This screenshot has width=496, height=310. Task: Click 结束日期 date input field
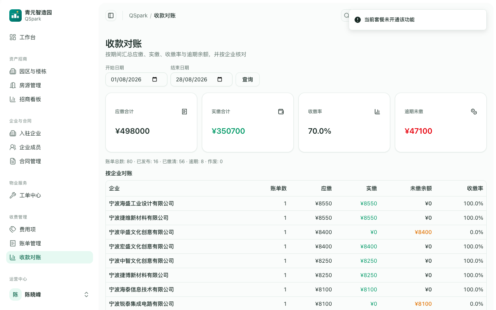point(201,79)
